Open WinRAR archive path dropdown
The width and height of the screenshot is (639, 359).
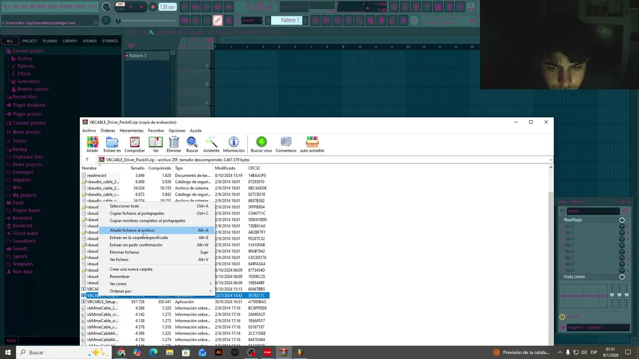point(551,160)
